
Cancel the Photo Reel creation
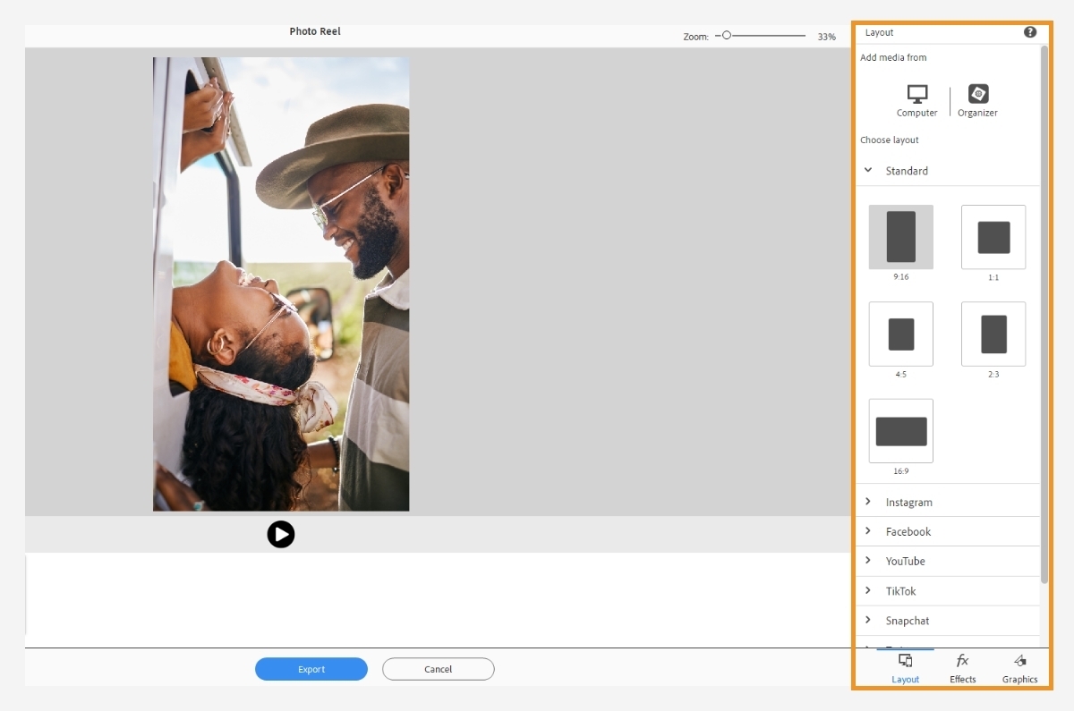tap(438, 669)
